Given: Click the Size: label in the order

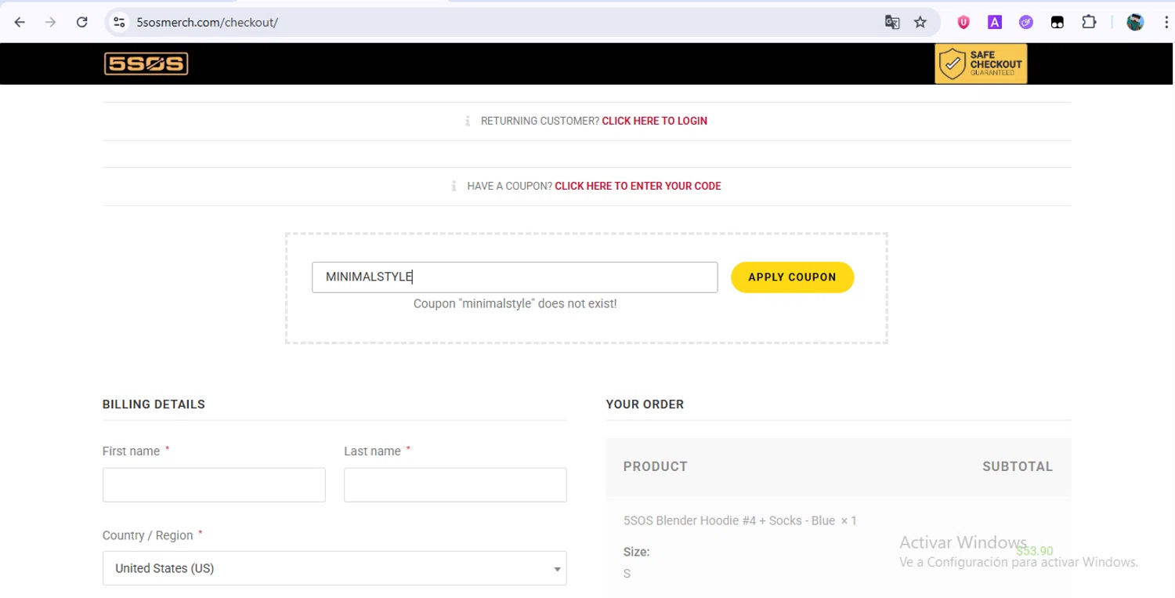Looking at the screenshot, I should pyautogui.click(x=636, y=552).
